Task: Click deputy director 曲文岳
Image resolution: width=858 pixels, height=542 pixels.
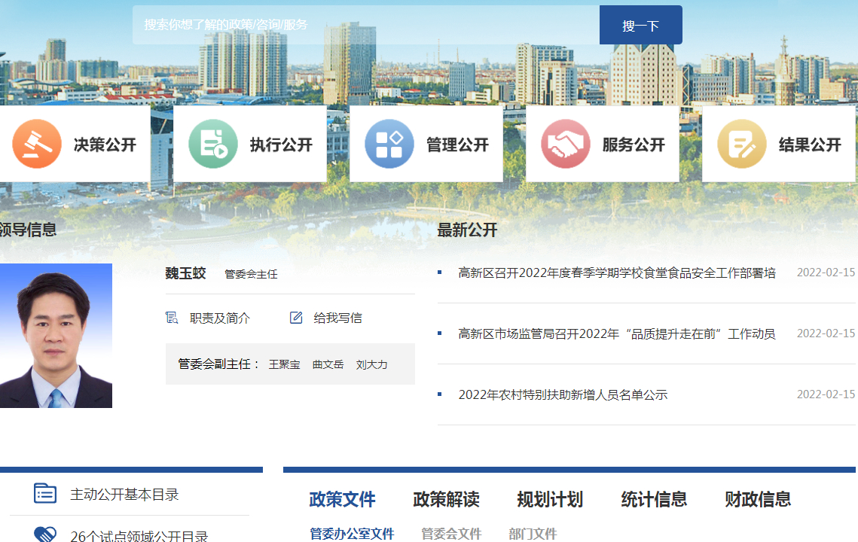Action: (x=328, y=365)
